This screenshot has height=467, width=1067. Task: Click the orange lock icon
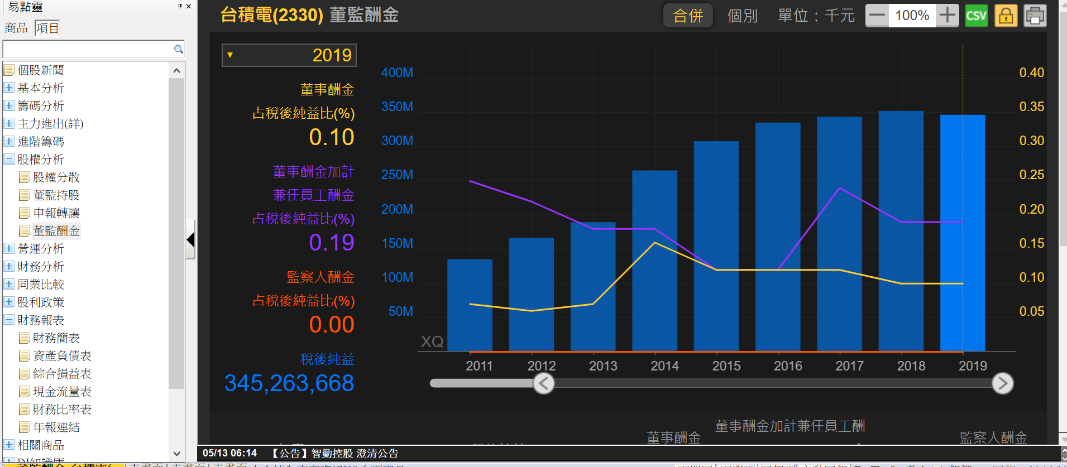click(x=1006, y=16)
